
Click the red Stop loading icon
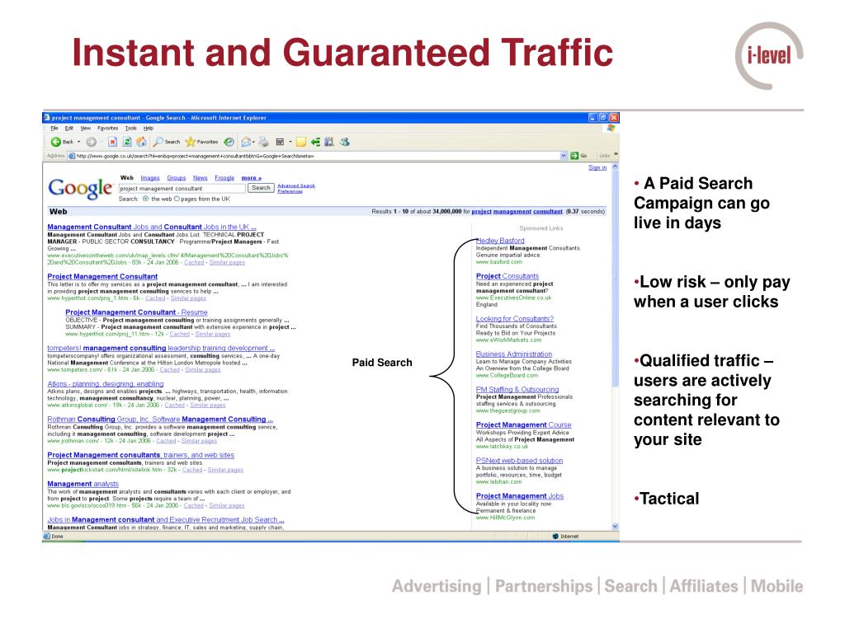coord(112,142)
